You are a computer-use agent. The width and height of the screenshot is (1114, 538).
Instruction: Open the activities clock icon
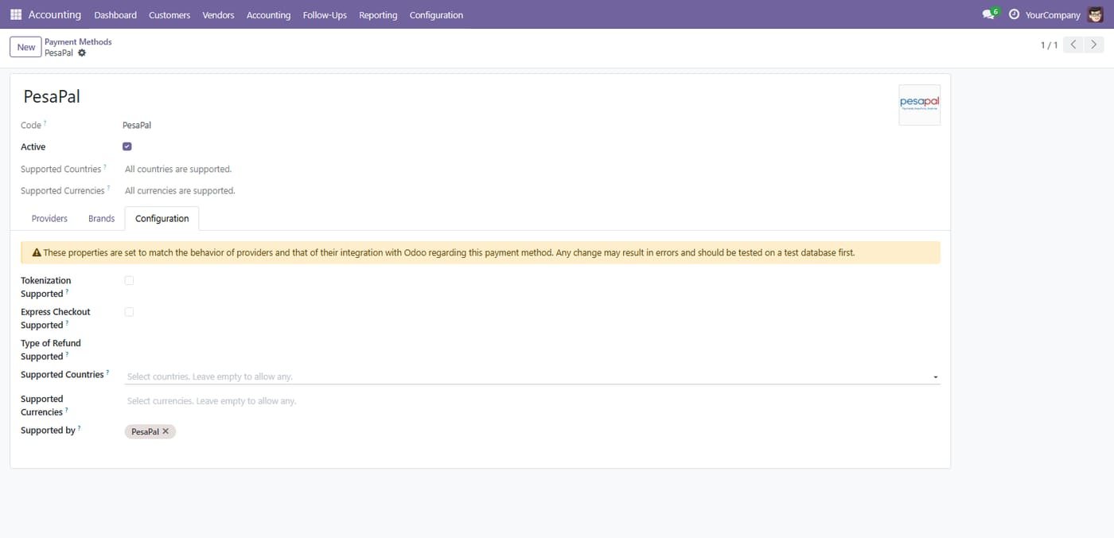click(1014, 14)
